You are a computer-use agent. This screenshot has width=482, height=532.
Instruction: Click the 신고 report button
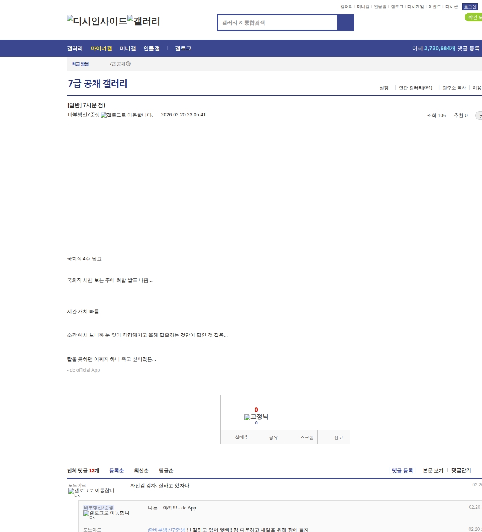click(334, 437)
